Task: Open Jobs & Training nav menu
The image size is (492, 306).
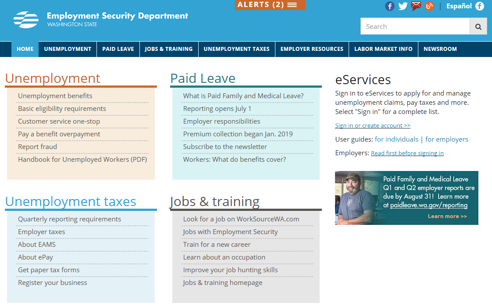Action: click(x=168, y=49)
